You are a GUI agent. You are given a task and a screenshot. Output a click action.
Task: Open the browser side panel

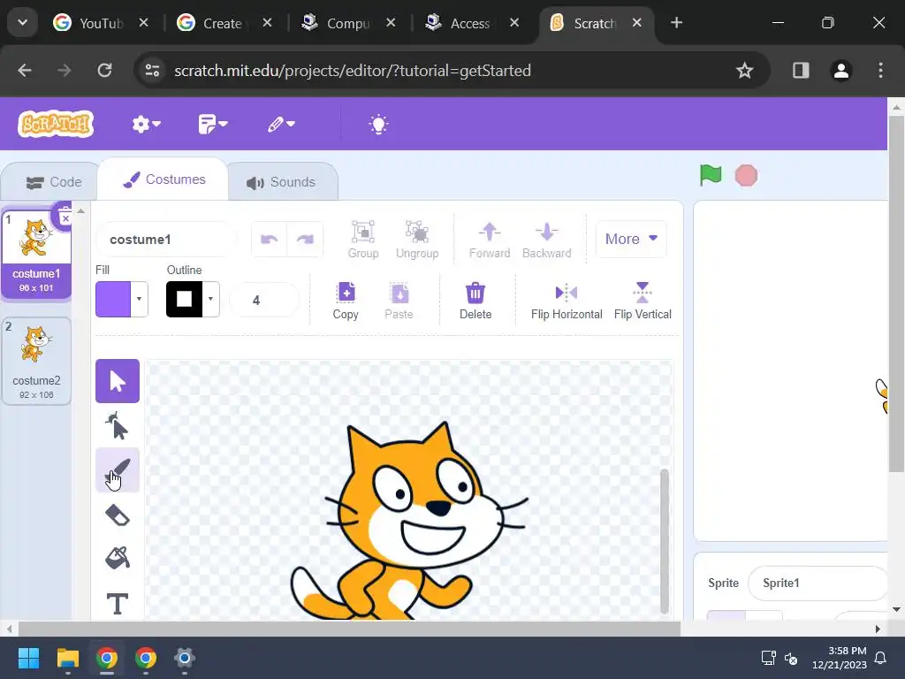click(x=801, y=71)
